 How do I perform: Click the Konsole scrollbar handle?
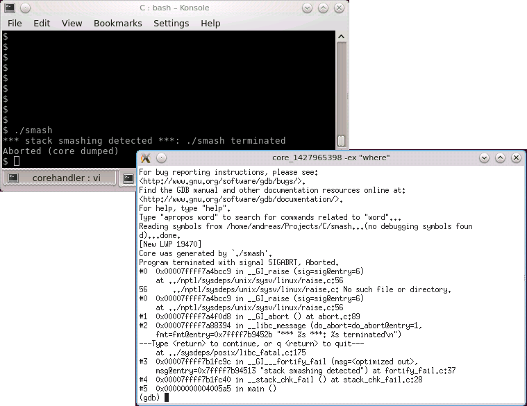tap(341, 140)
